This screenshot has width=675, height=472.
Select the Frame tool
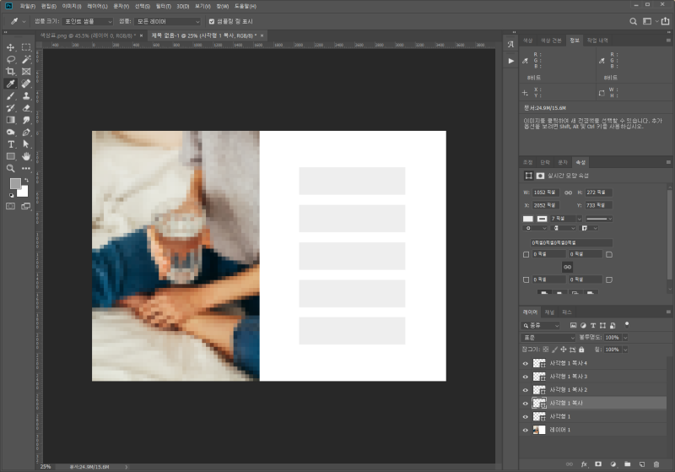point(26,72)
